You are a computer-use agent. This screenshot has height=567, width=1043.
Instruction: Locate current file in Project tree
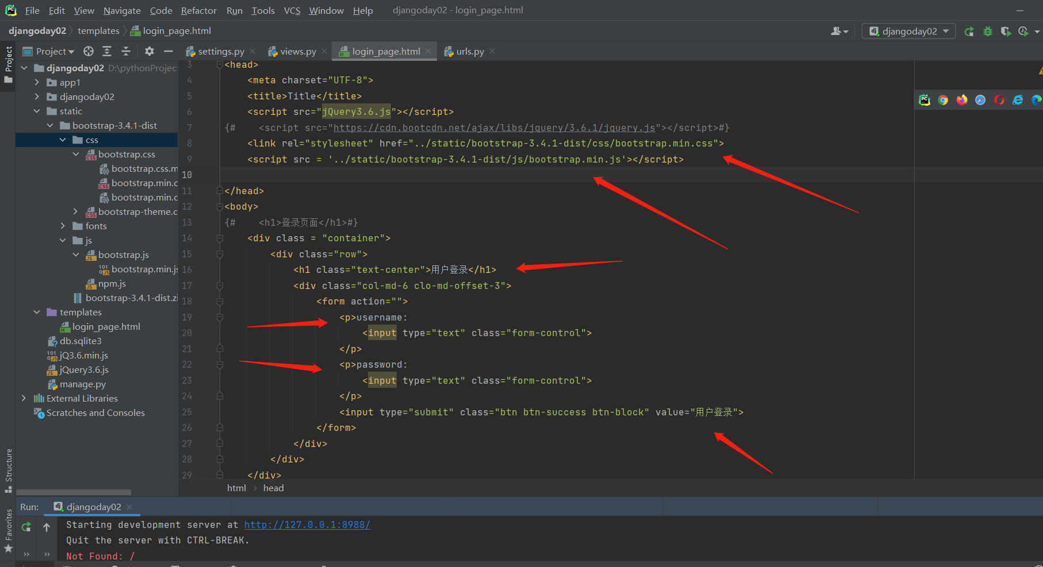pyautogui.click(x=89, y=51)
